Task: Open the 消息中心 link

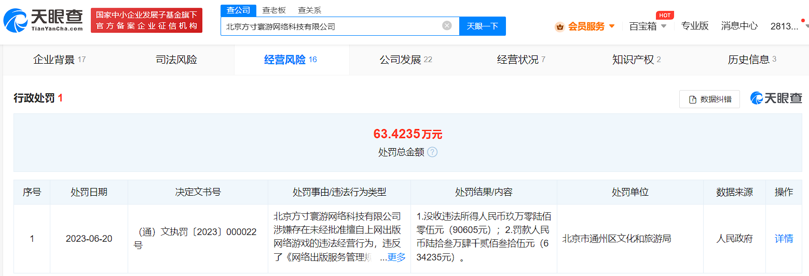Action: (x=739, y=26)
